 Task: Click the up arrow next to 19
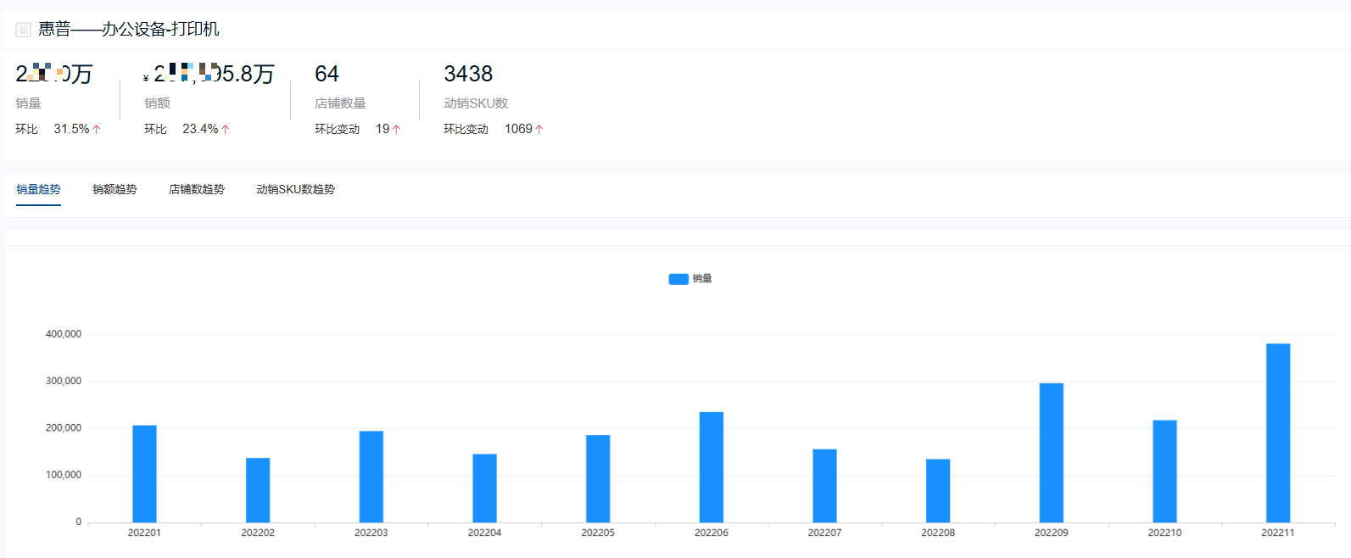pos(396,130)
